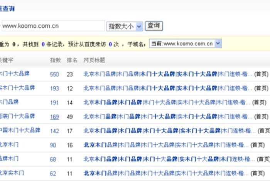Open index value 68 link

pos(53,159)
